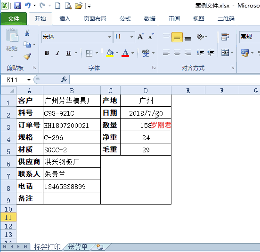Expand the Name Box K11 dropdown arrow
The image size is (260, 252).
[x=29, y=80]
